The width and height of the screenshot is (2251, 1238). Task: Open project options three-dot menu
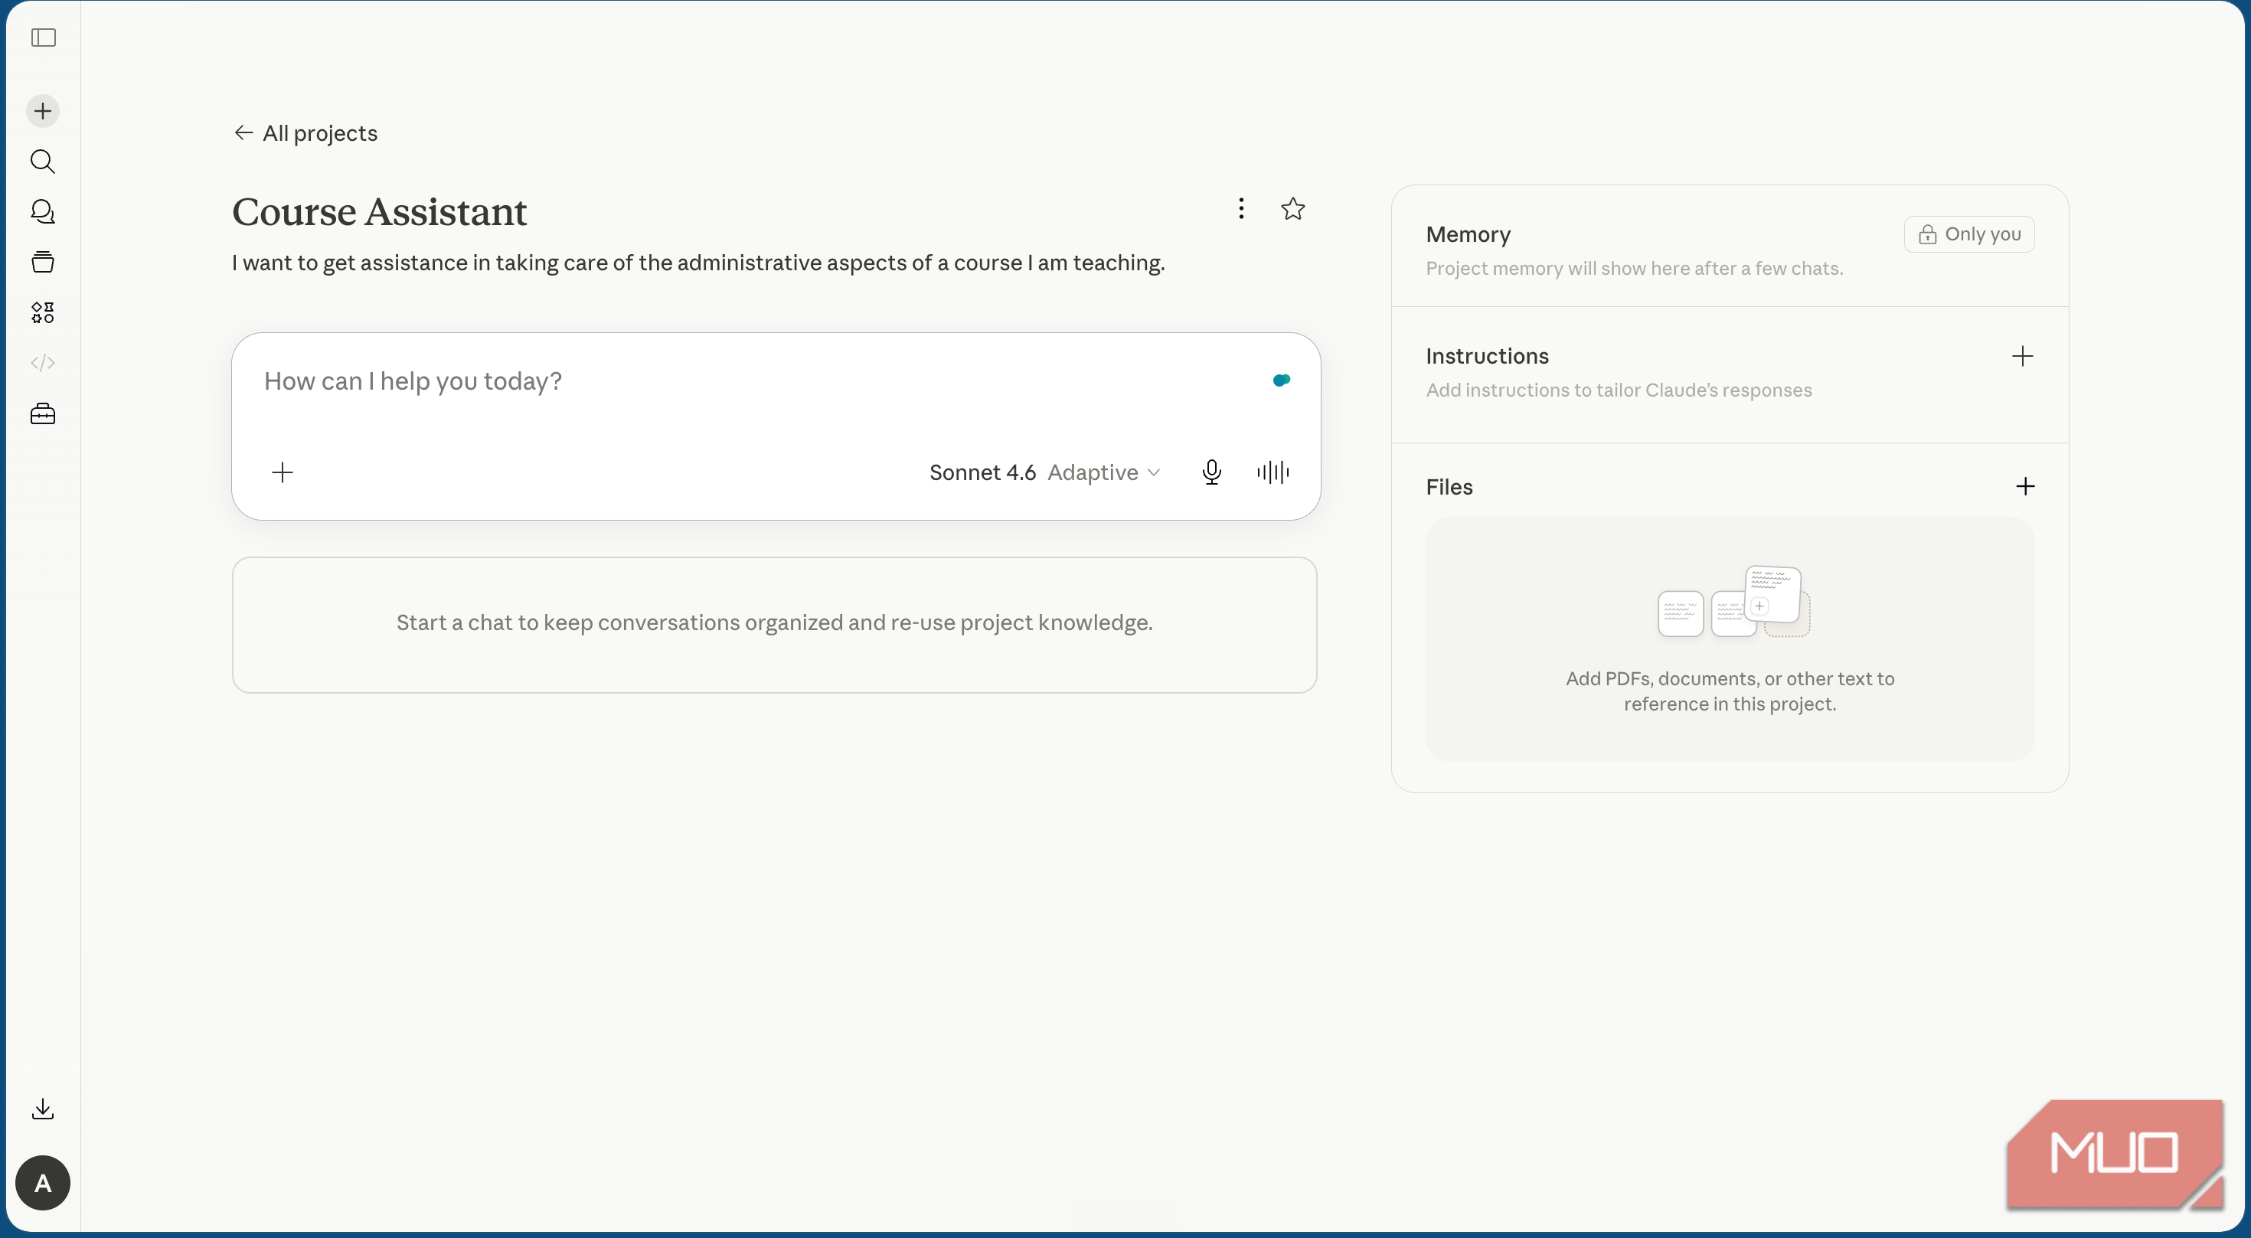(1241, 208)
